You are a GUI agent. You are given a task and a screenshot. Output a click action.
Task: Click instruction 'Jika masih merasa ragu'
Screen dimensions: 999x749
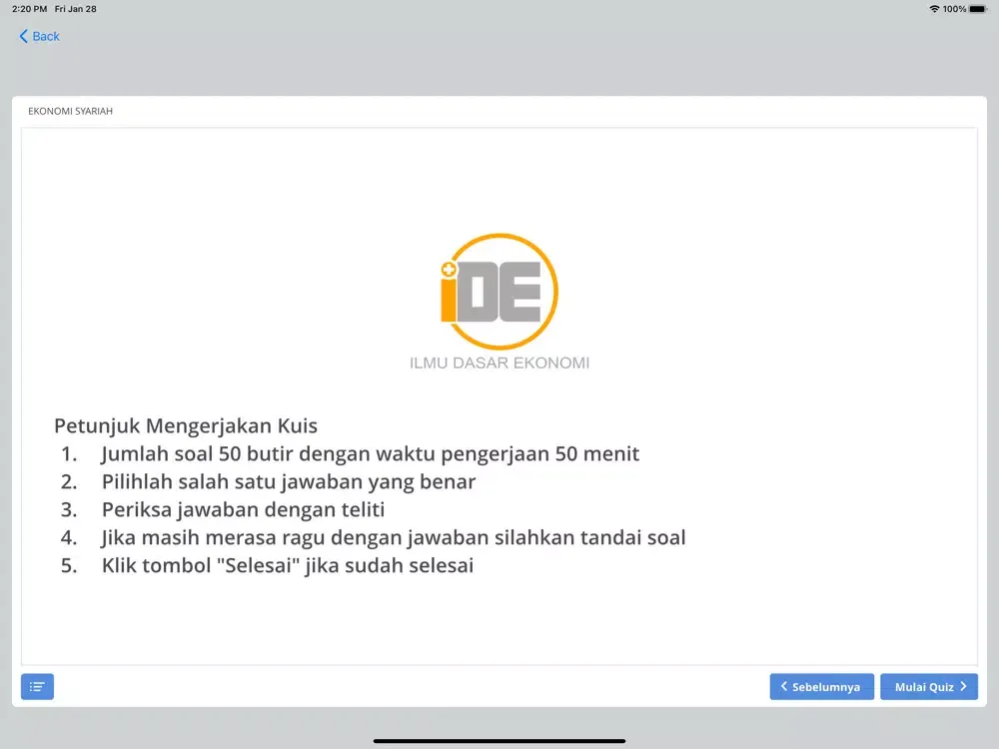click(x=394, y=537)
